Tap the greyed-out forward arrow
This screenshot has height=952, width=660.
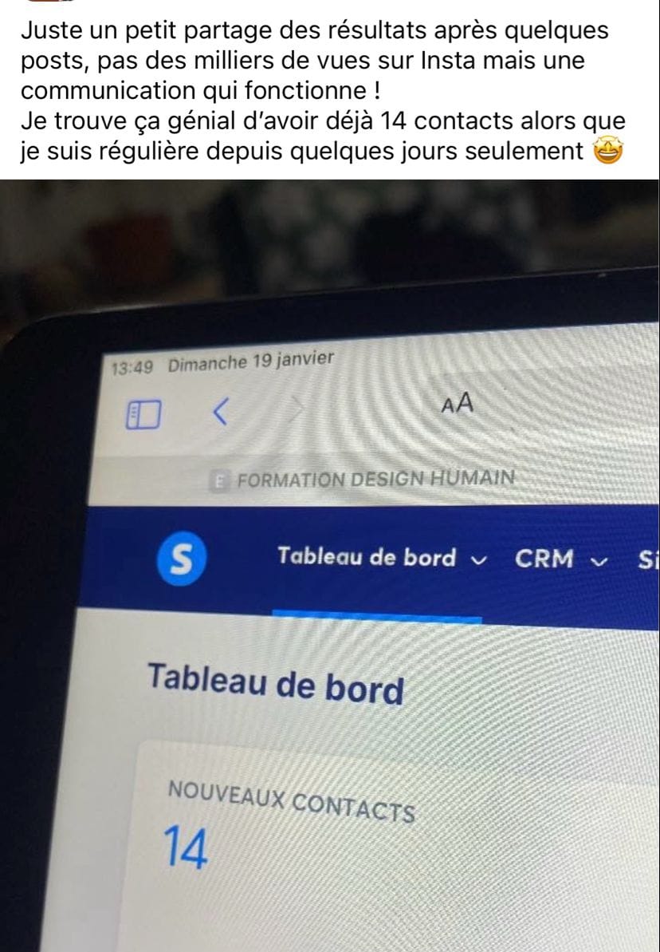[x=297, y=408]
